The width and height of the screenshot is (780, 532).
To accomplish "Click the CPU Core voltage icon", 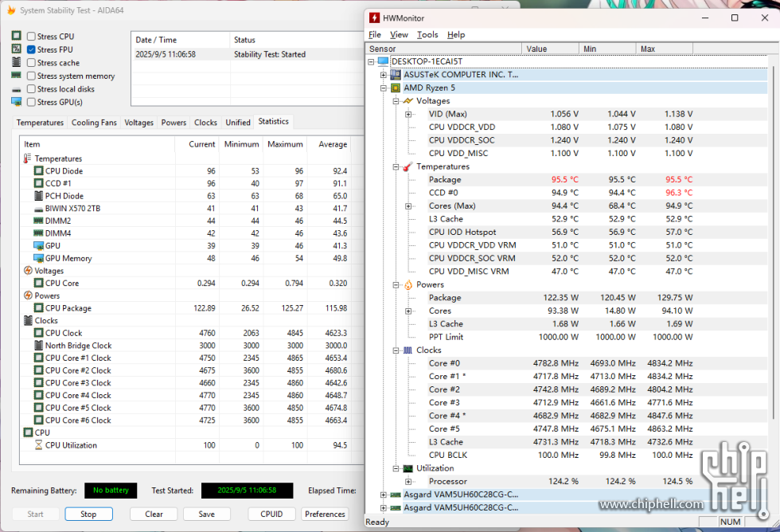I will coord(38,284).
